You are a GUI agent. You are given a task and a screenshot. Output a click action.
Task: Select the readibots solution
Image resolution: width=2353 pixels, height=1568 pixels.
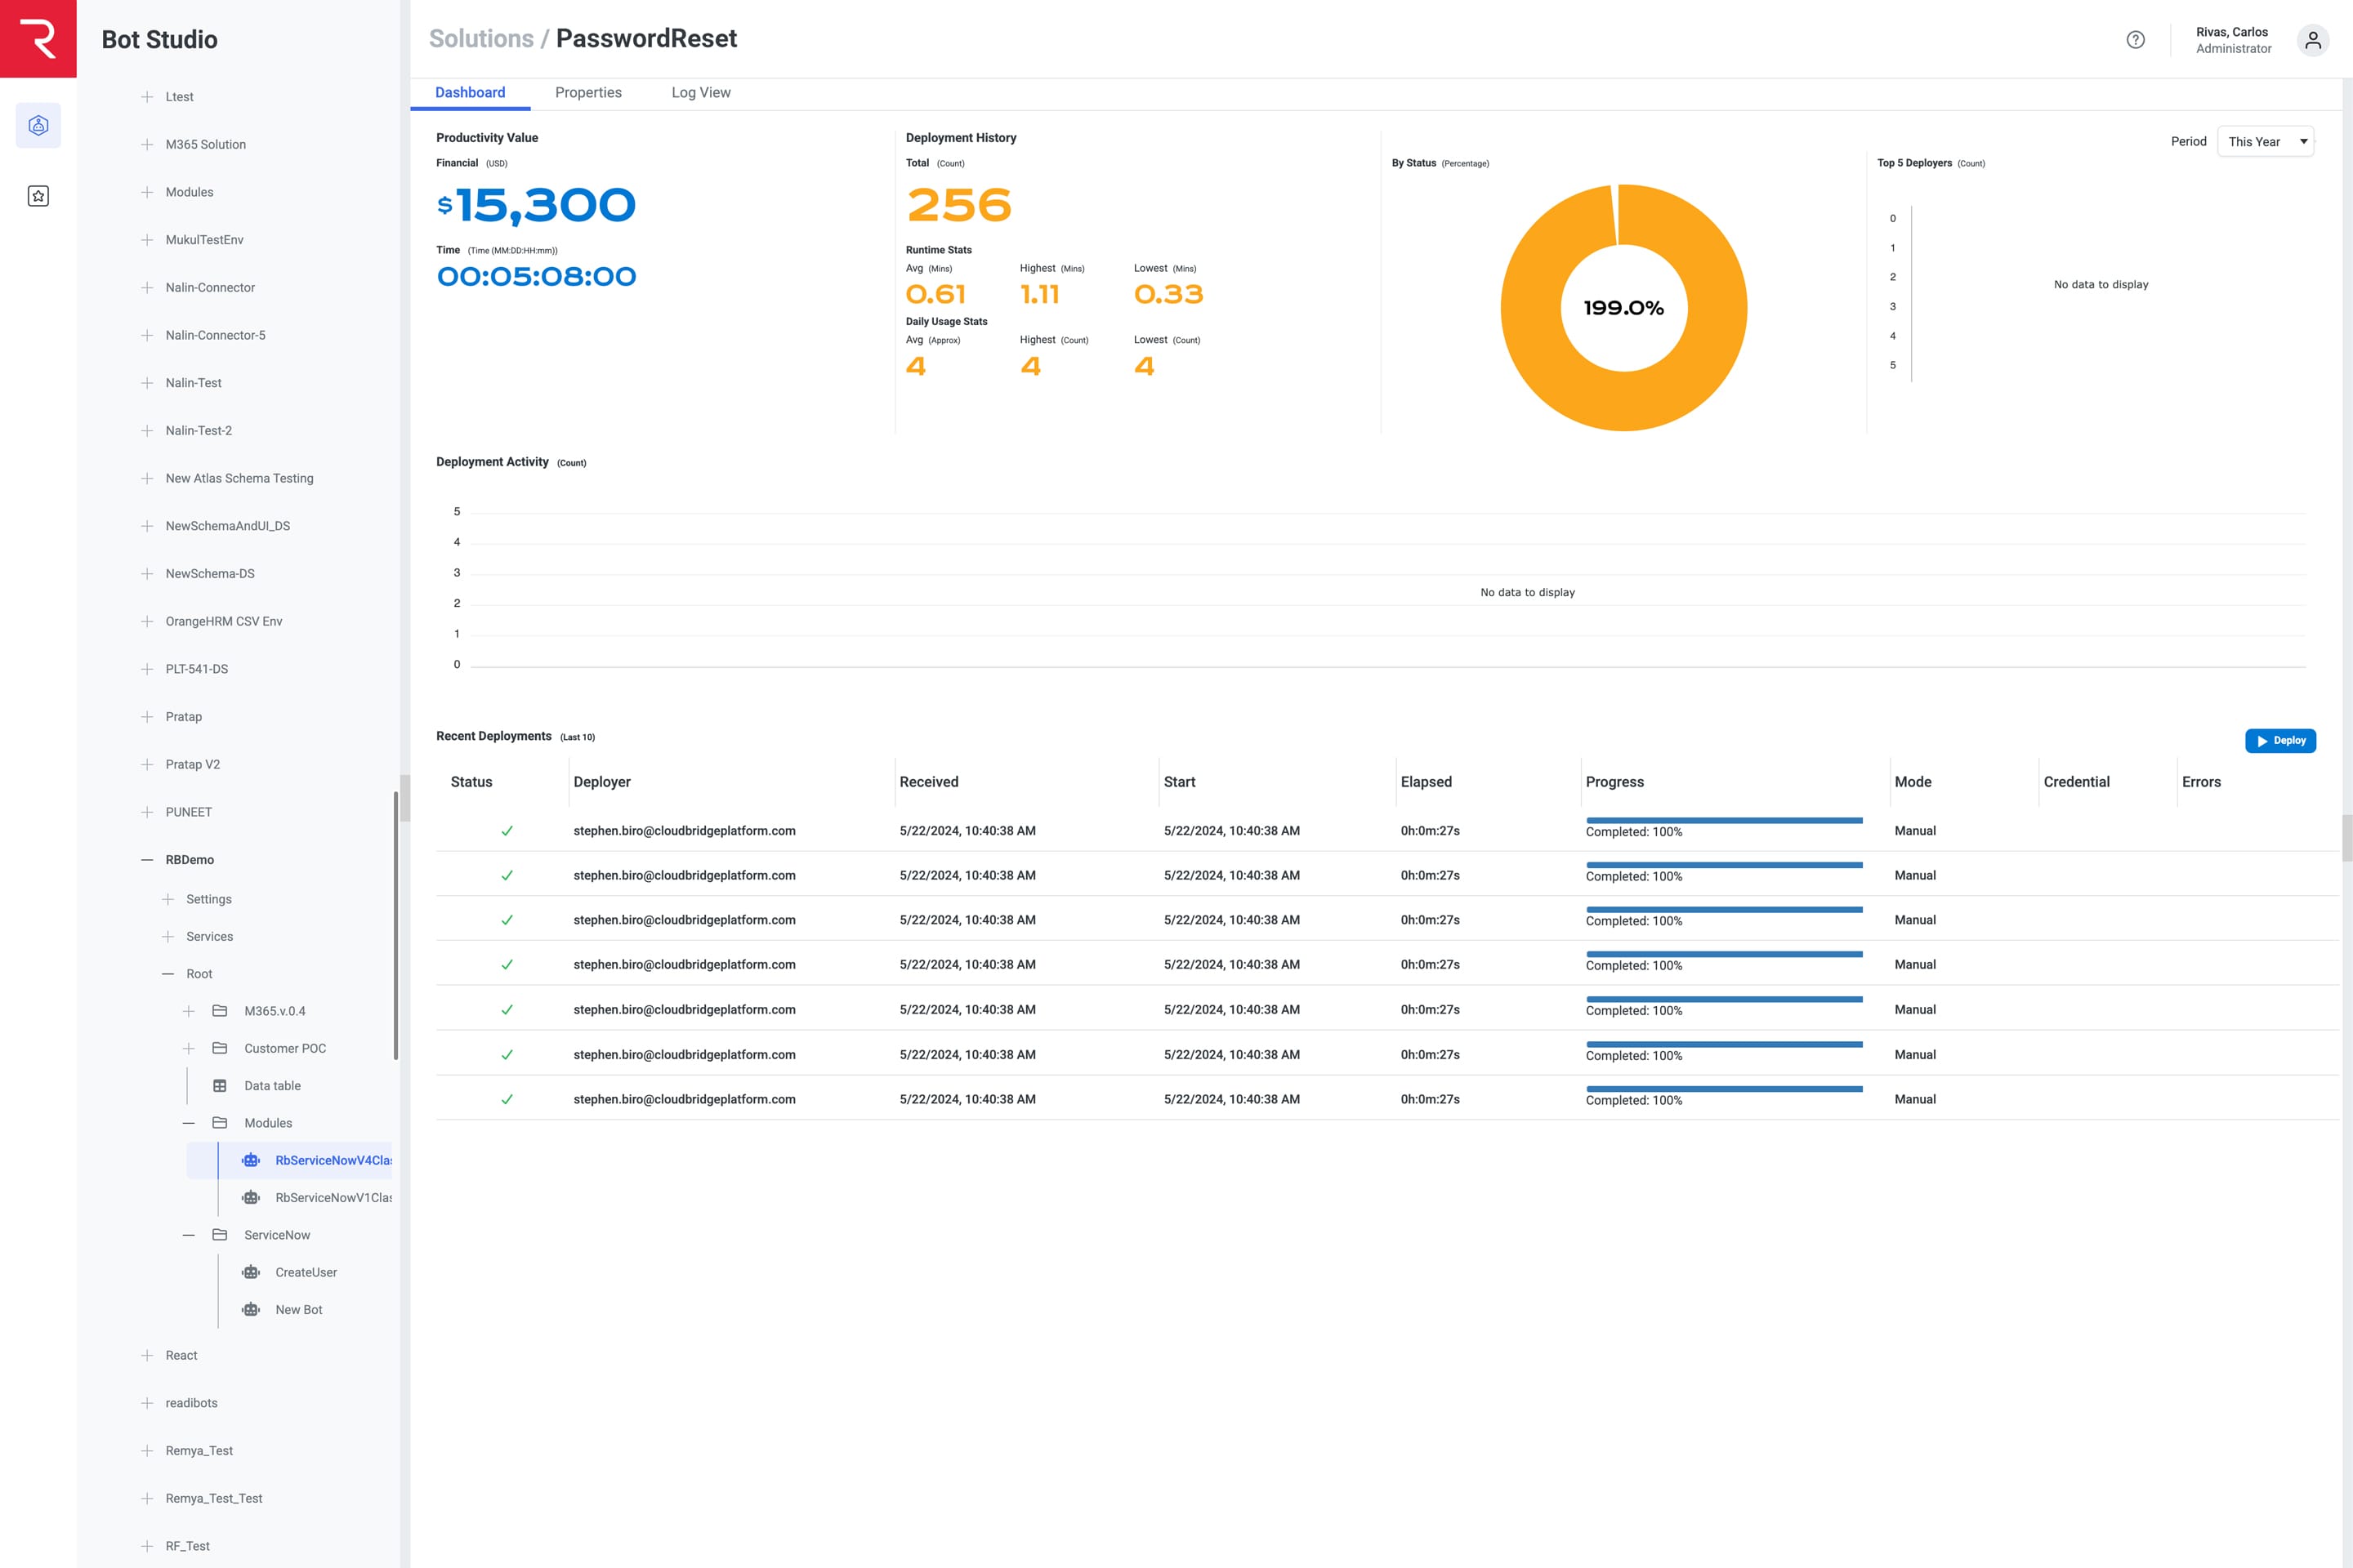[191, 1403]
